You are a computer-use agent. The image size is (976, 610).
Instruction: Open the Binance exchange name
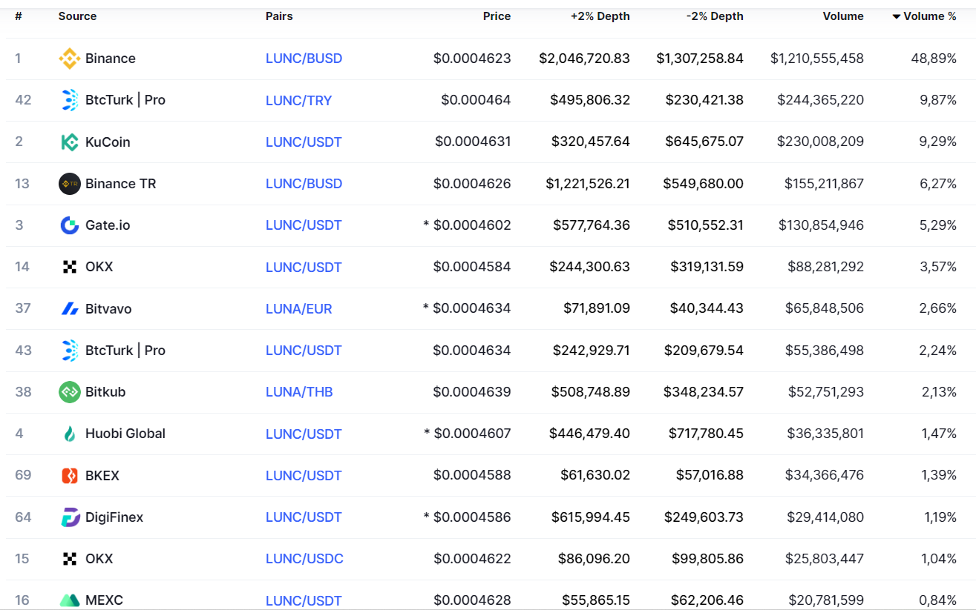[111, 59]
